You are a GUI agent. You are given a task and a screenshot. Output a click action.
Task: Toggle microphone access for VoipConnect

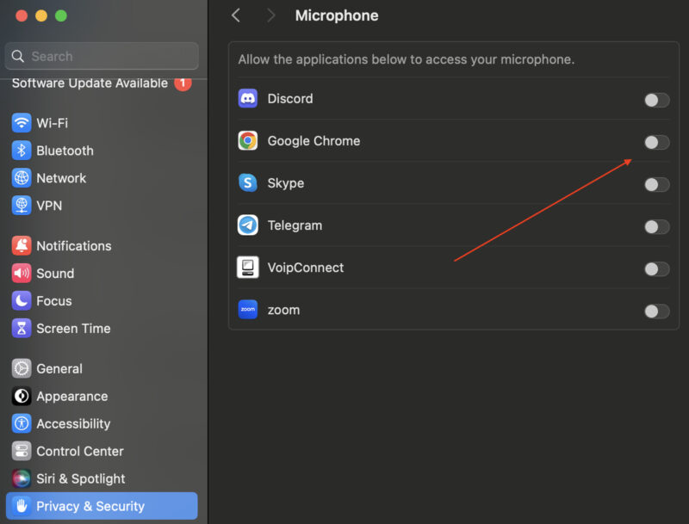click(x=656, y=268)
